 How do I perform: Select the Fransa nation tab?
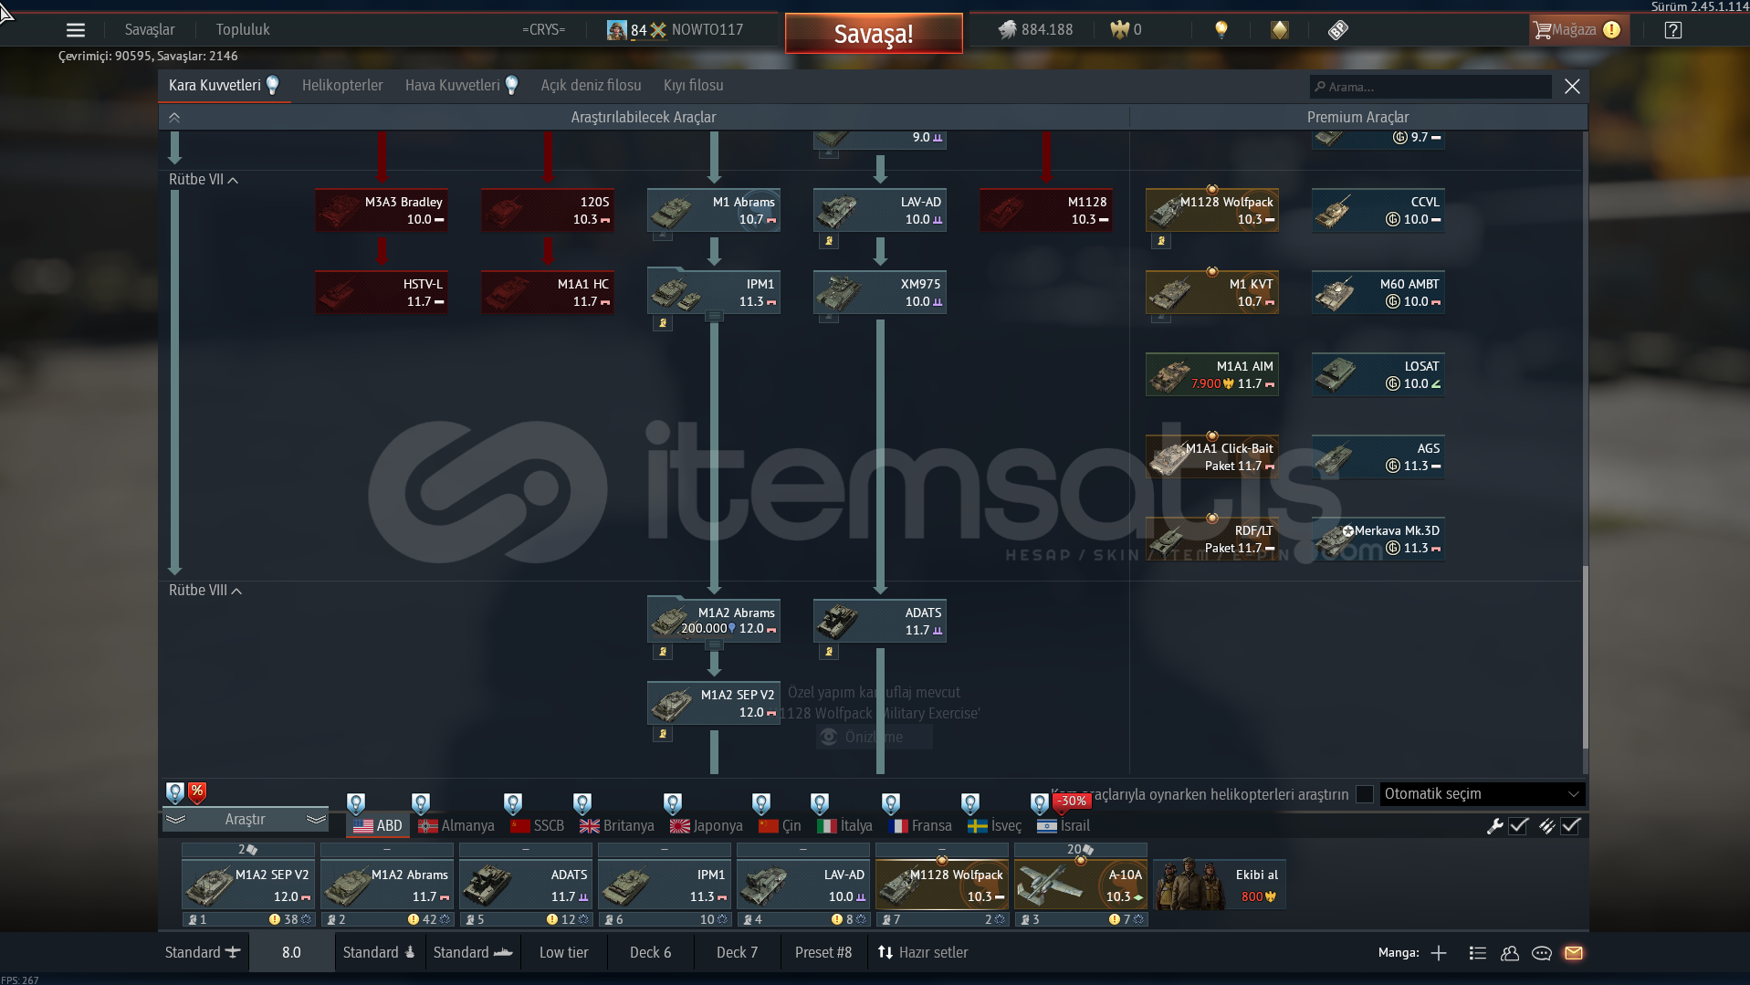[x=920, y=825]
